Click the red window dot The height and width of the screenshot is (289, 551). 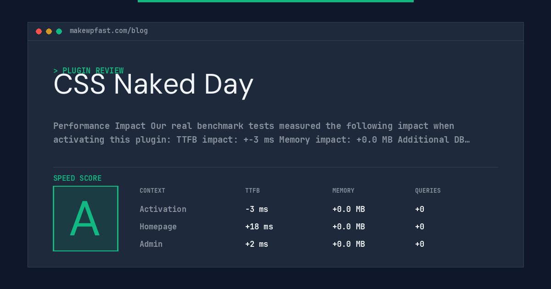[39, 31]
